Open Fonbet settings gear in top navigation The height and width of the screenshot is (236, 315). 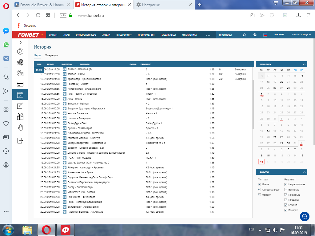[x=255, y=35]
